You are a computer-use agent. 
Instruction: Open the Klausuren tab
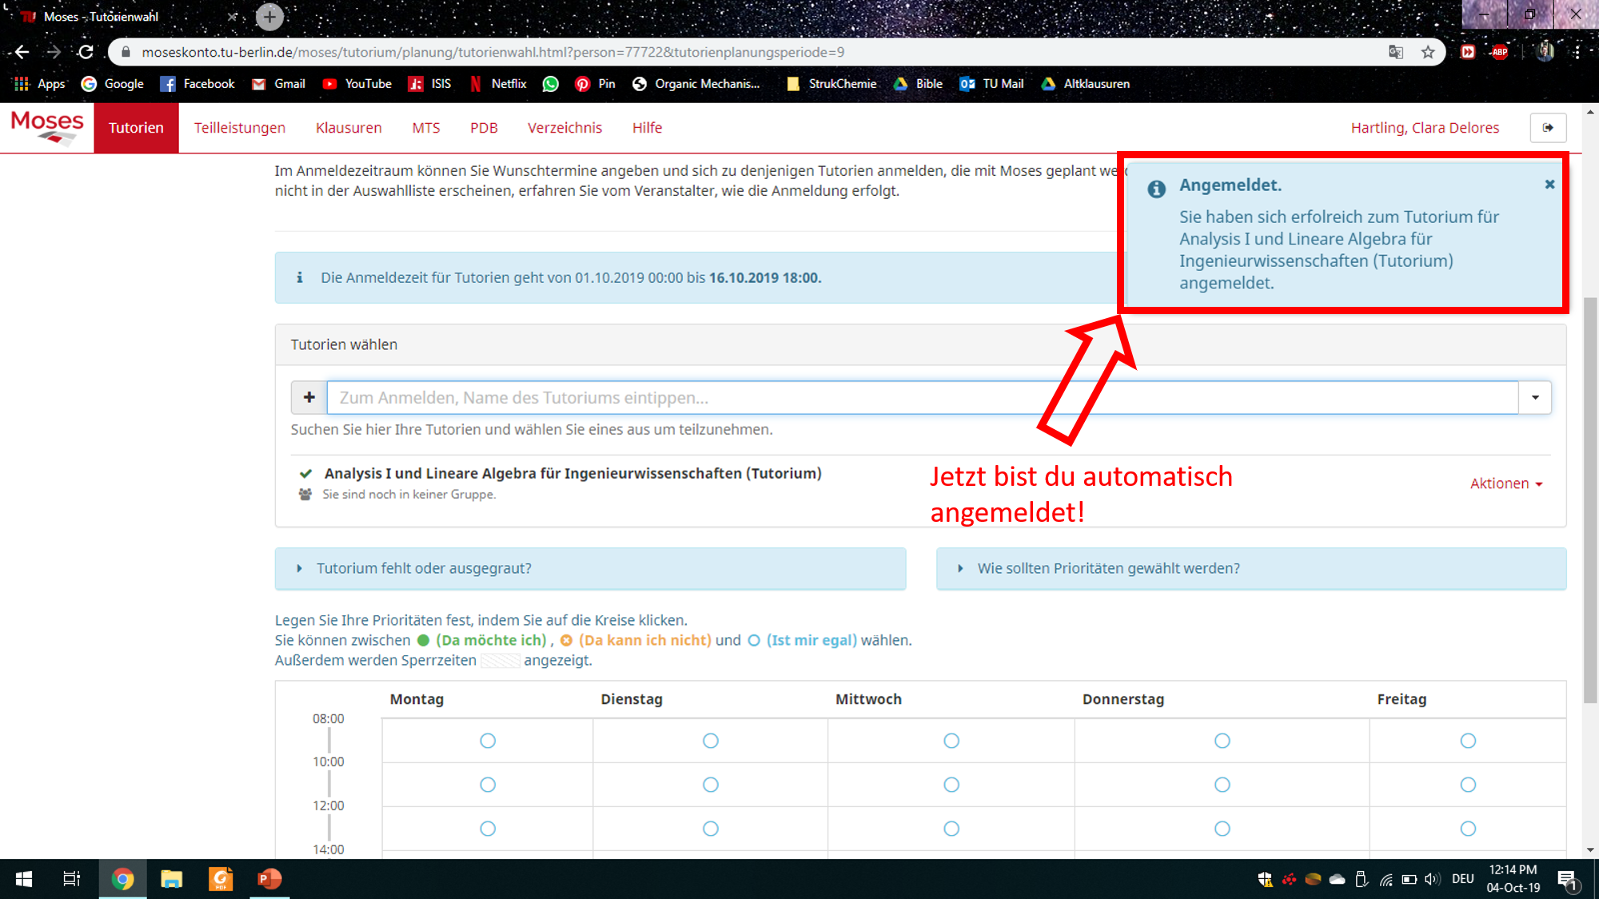coord(349,128)
